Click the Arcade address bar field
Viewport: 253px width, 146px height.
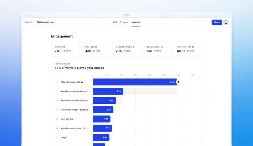click(126, 15)
